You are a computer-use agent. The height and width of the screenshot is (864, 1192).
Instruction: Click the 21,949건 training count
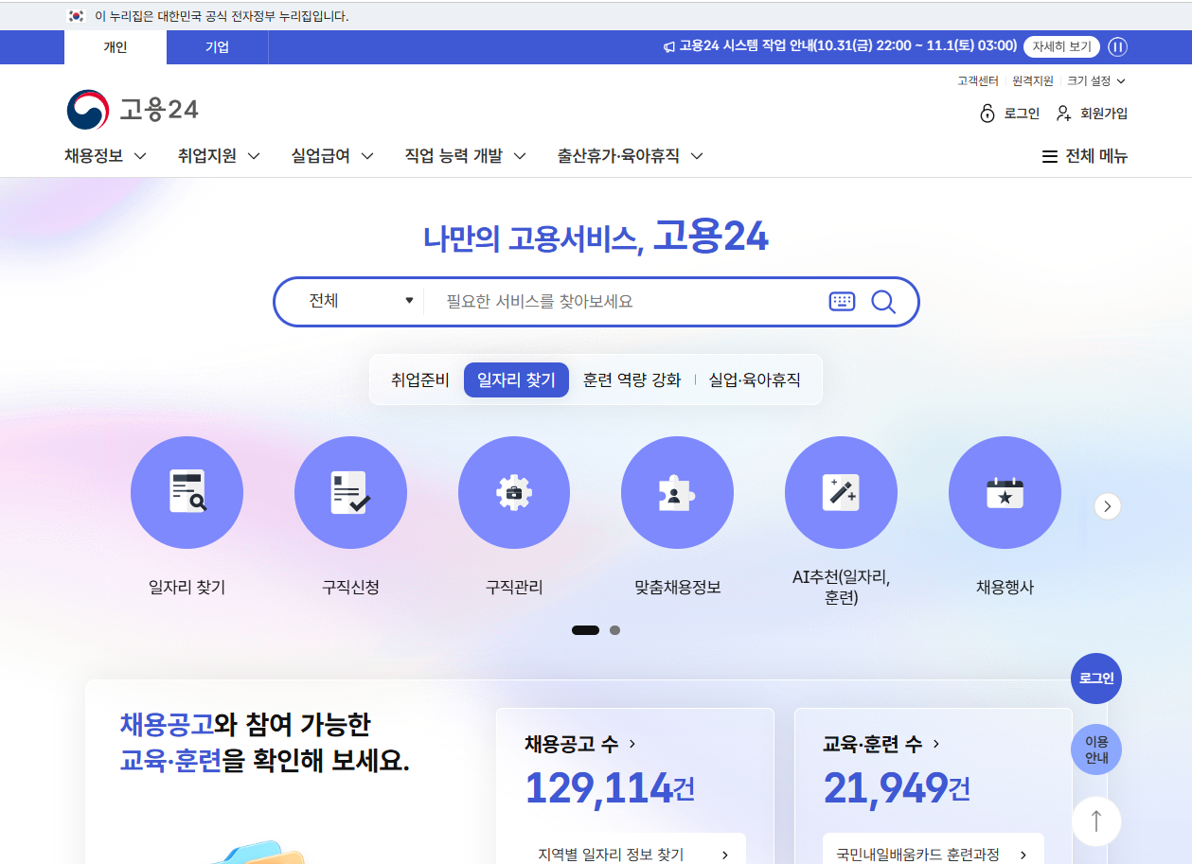click(897, 787)
